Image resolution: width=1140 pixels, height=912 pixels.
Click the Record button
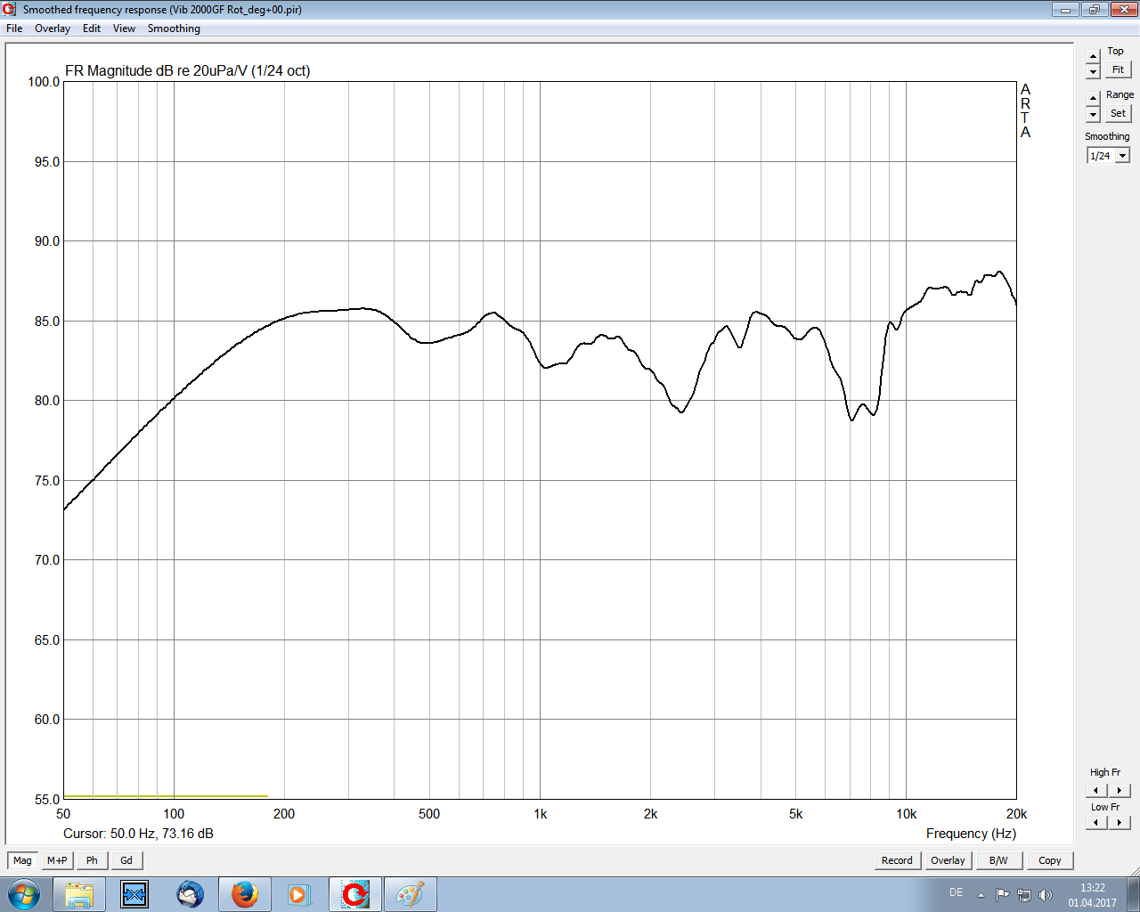897,860
